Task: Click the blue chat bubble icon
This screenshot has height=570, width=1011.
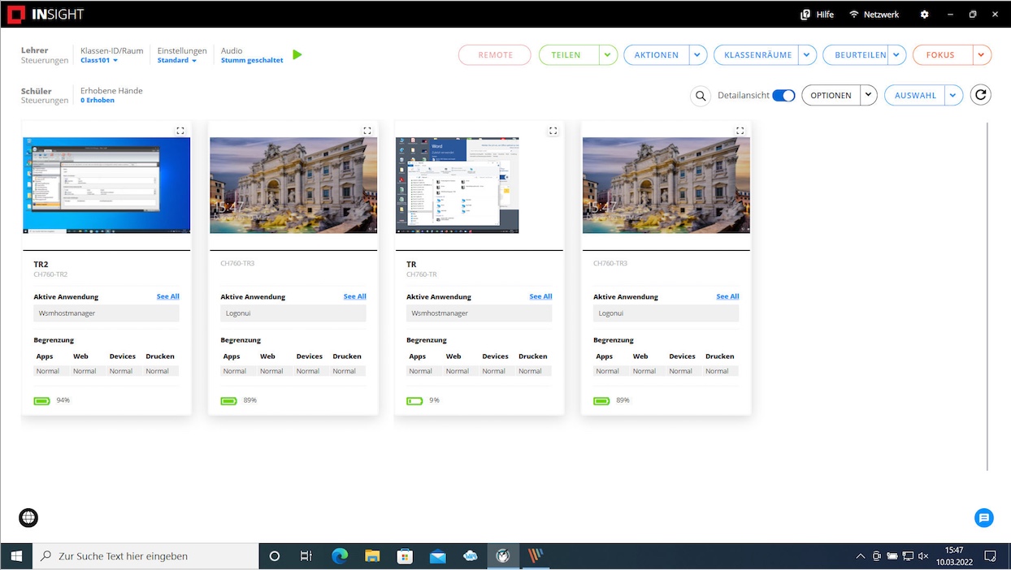Action: click(983, 517)
